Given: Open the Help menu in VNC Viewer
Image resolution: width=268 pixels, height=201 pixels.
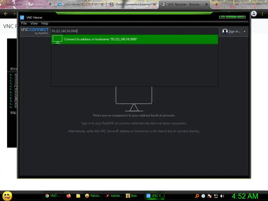Looking at the screenshot, I should point(44,23).
